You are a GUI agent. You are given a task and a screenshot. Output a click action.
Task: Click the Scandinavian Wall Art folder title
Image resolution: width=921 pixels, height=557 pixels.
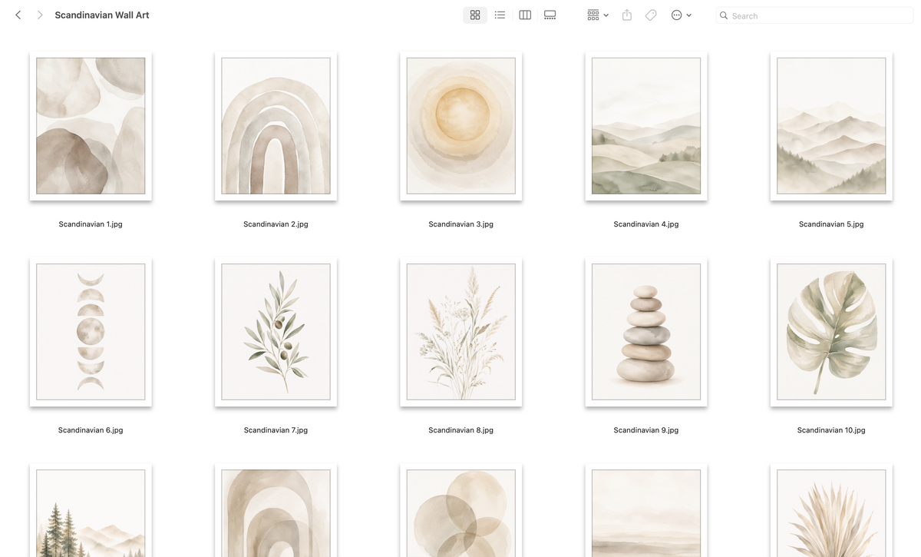click(x=102, y=15)
